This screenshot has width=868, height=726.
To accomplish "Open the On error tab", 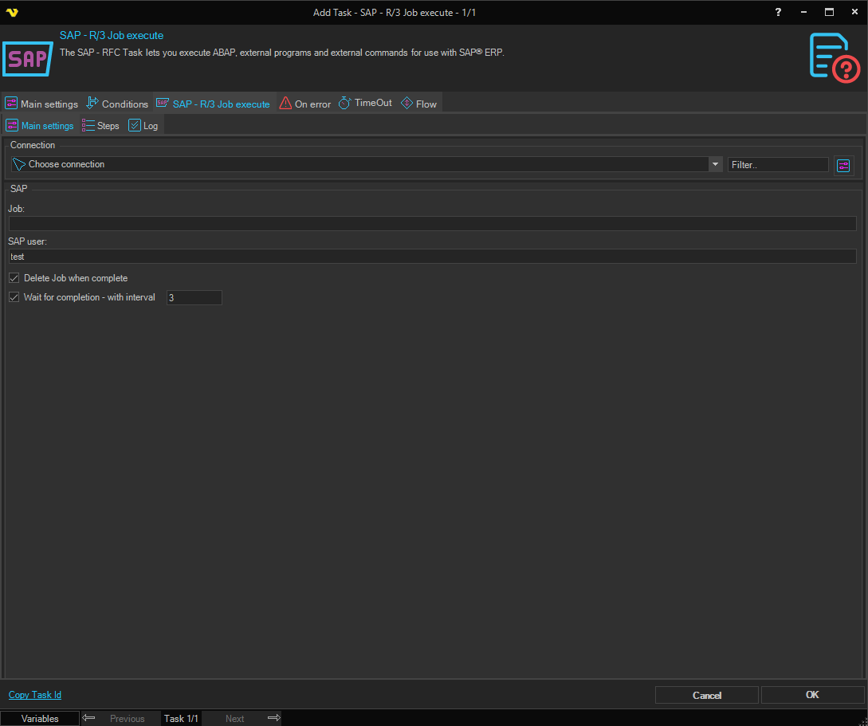I will tap(304, 104).
